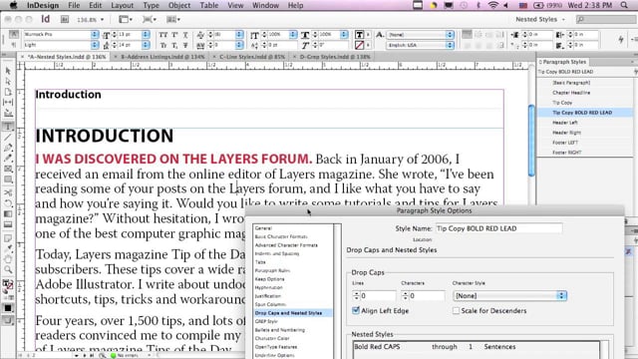Select the Line tool
The height and width of the screenshot is (359, 638).
pyautogui.click(x=8, y=138)
